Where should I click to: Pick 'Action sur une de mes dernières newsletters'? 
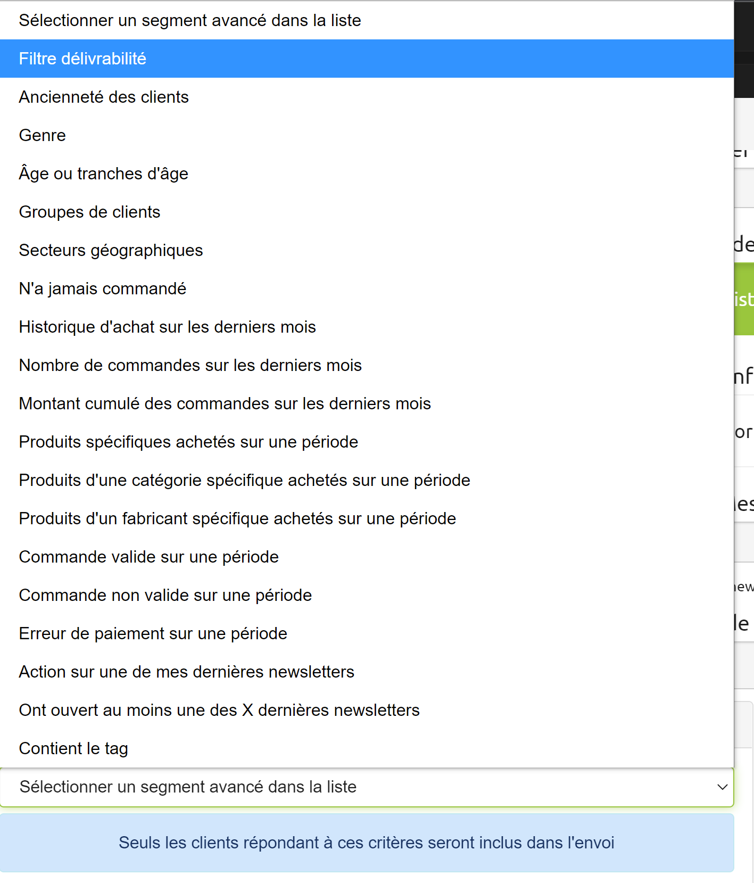(367, 672)
